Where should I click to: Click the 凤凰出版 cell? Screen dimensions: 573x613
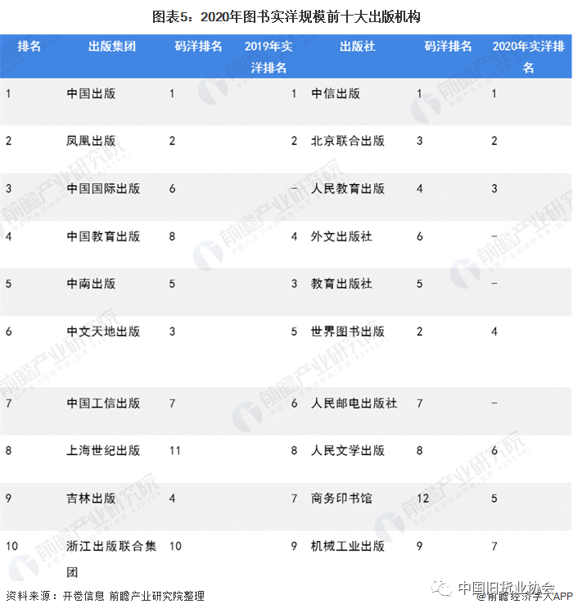click(x=91, y=141)
